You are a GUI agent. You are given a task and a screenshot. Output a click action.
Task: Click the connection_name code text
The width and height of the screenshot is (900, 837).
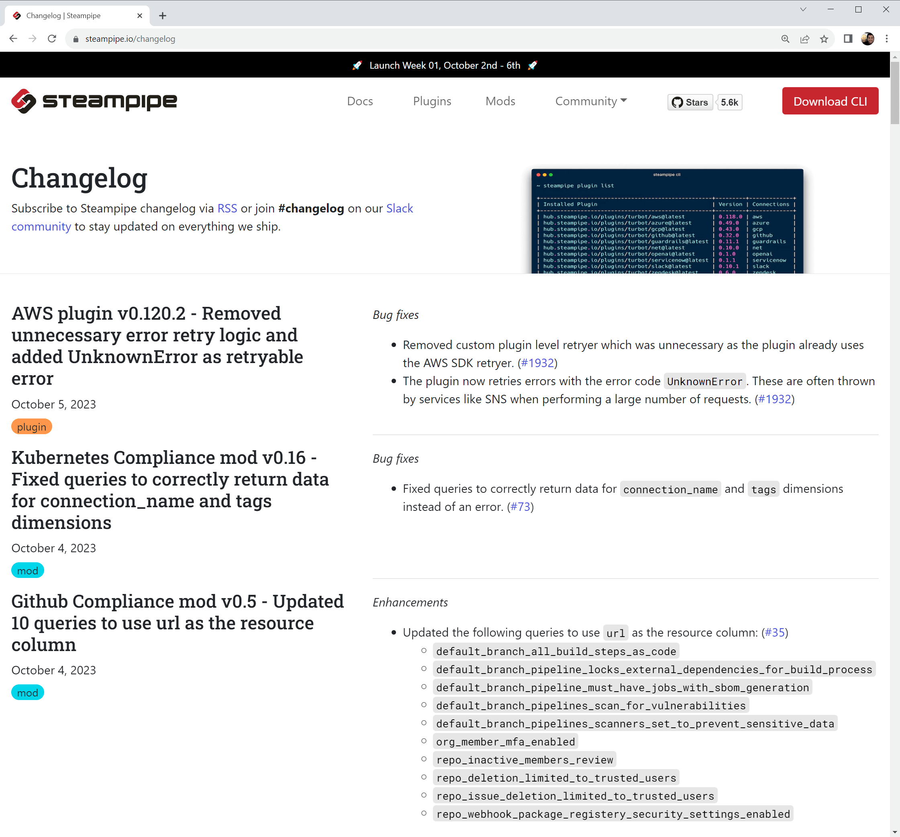[x=670, y=489]
